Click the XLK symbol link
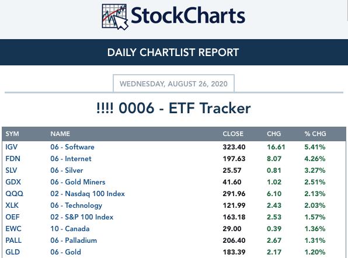Viewport: 348px width, 258px height. click(12, 205)
